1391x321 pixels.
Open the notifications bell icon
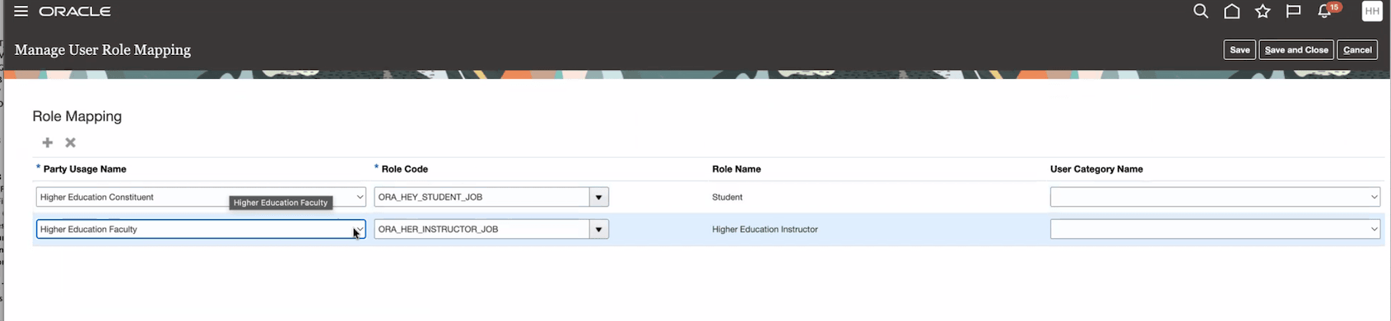[x=1324, y=11]
